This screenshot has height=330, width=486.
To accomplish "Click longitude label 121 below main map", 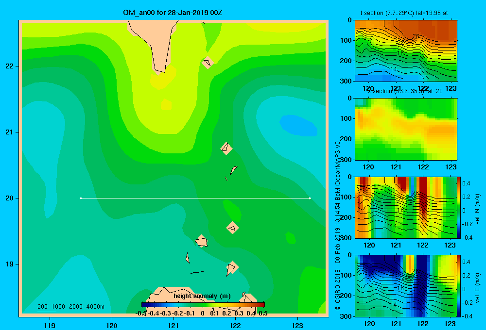I will 174,325.
